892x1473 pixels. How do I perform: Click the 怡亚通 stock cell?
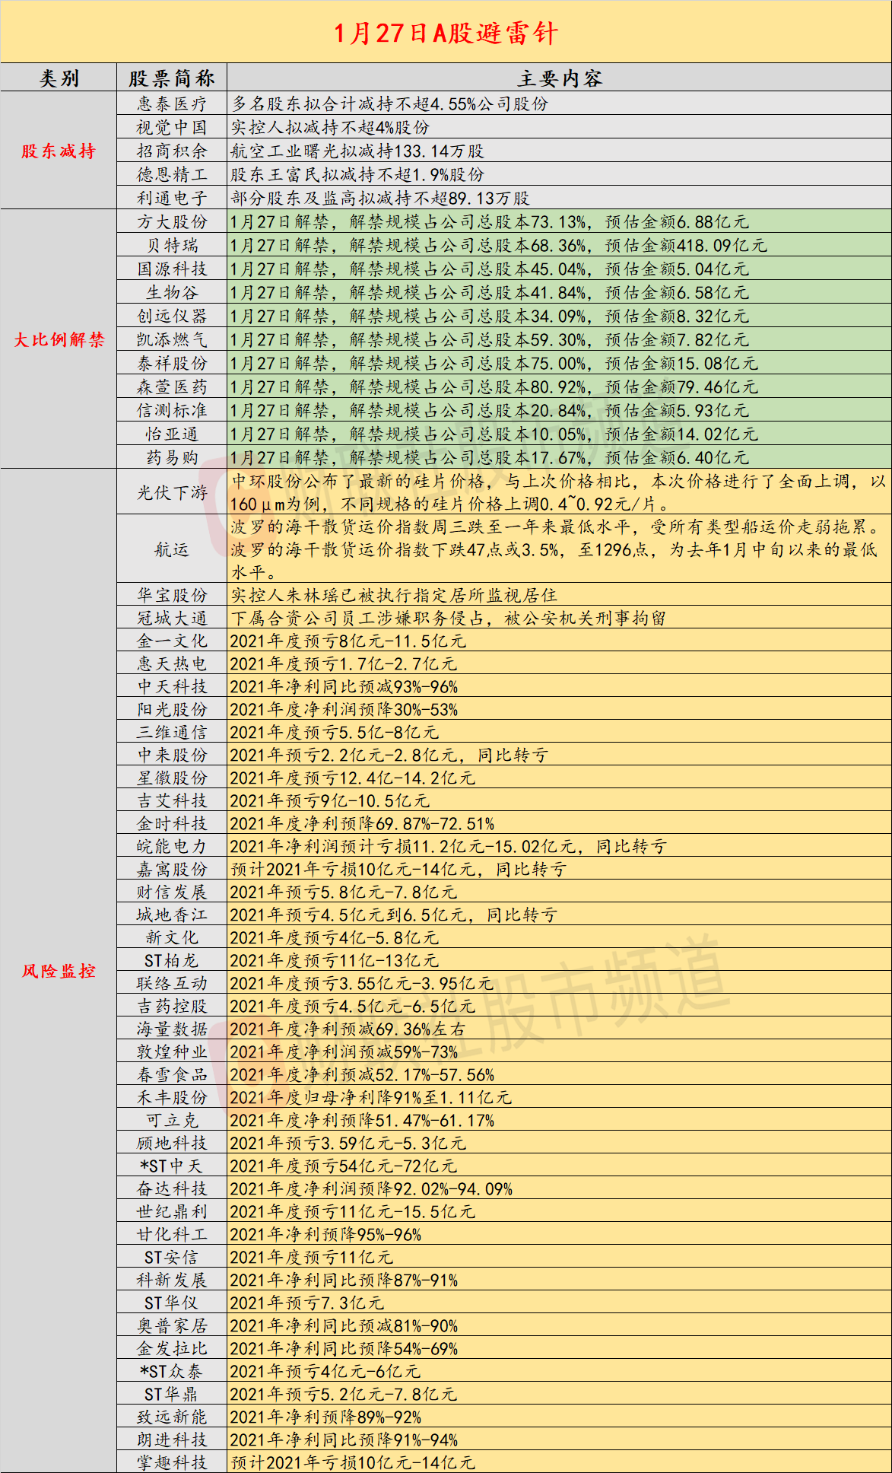(x=172, y=434)
